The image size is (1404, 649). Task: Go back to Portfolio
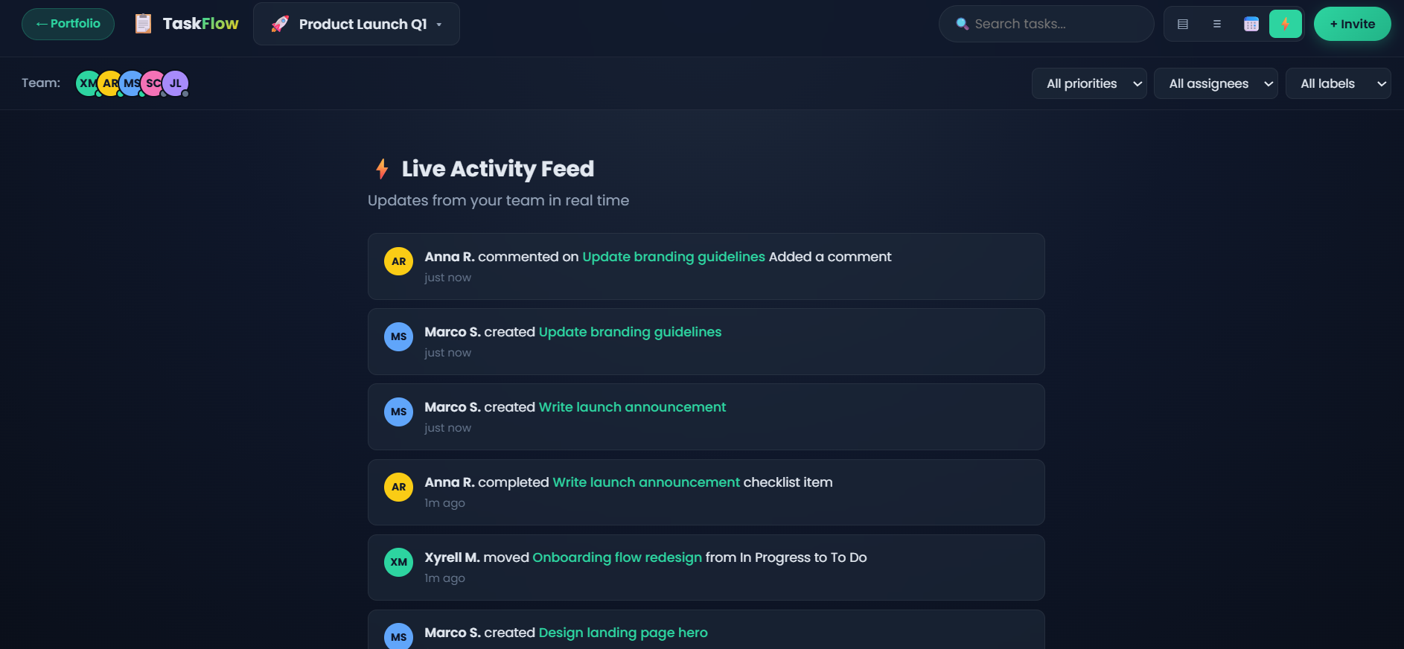(68, 24)
